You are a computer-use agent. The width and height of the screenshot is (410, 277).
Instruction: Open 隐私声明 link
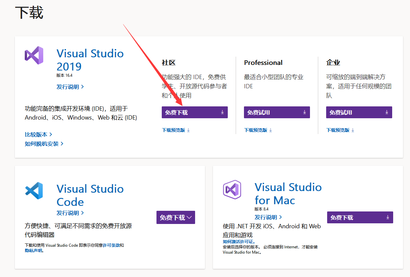click(33, 251)
